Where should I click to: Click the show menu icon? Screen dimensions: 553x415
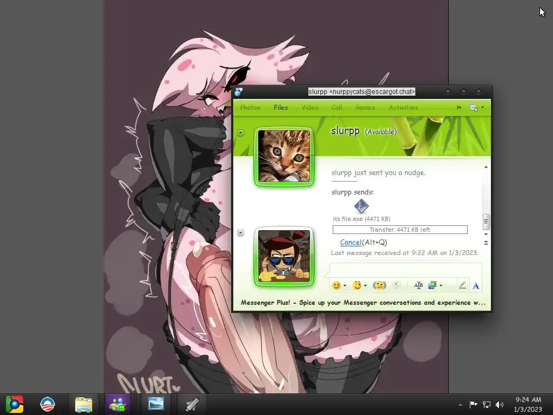474,108
